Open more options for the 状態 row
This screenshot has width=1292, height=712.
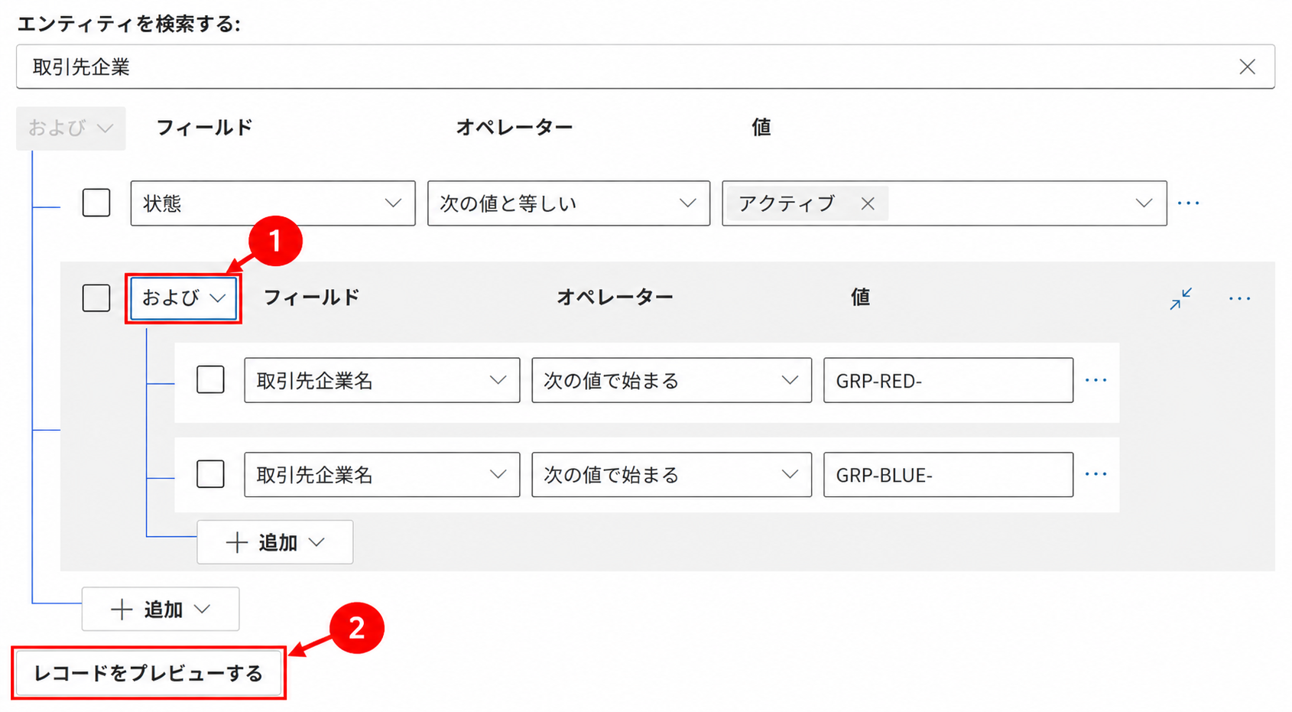click(1189, 203)
